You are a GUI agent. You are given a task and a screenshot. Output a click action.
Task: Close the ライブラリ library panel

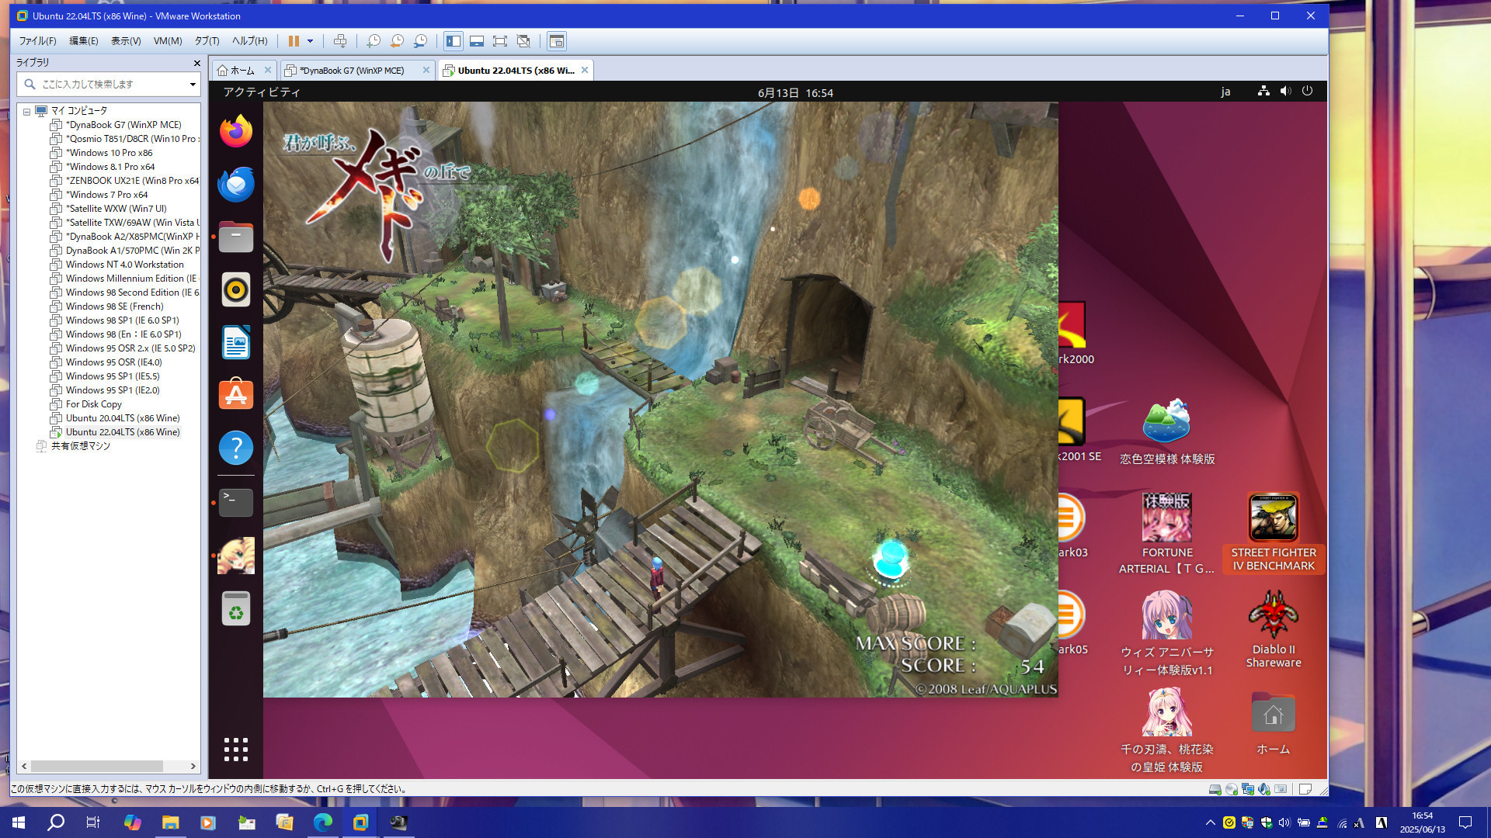point(196,63)
